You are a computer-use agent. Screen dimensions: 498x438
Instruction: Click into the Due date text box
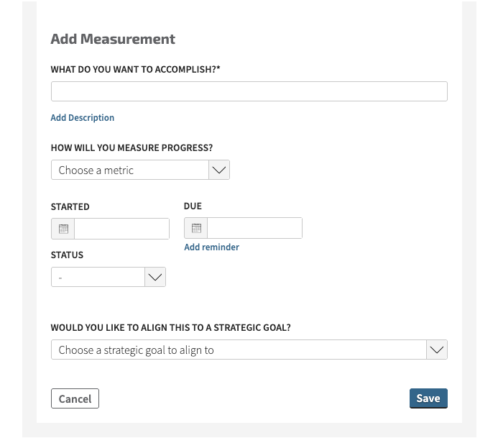(254, 228)
